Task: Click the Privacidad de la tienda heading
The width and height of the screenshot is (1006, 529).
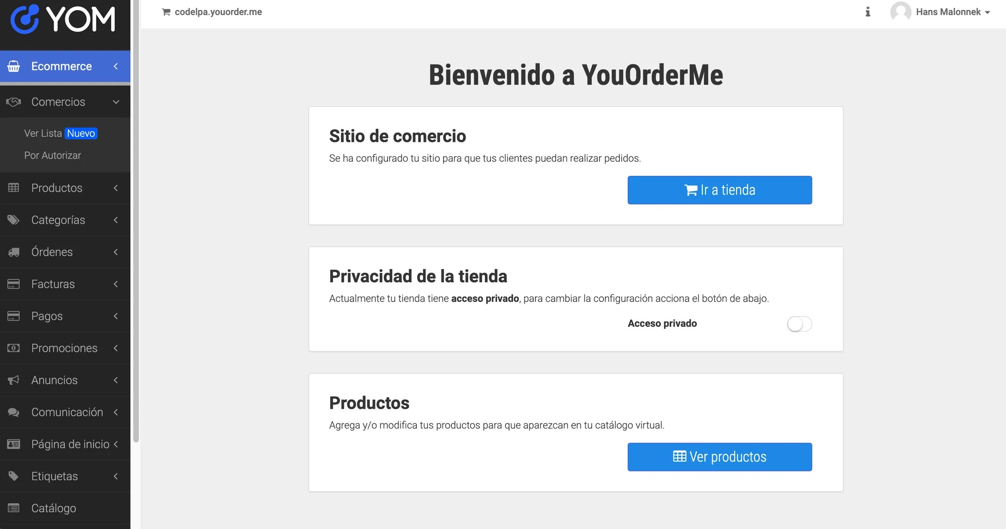Action: pyautogui.click(x=418, y=276)
